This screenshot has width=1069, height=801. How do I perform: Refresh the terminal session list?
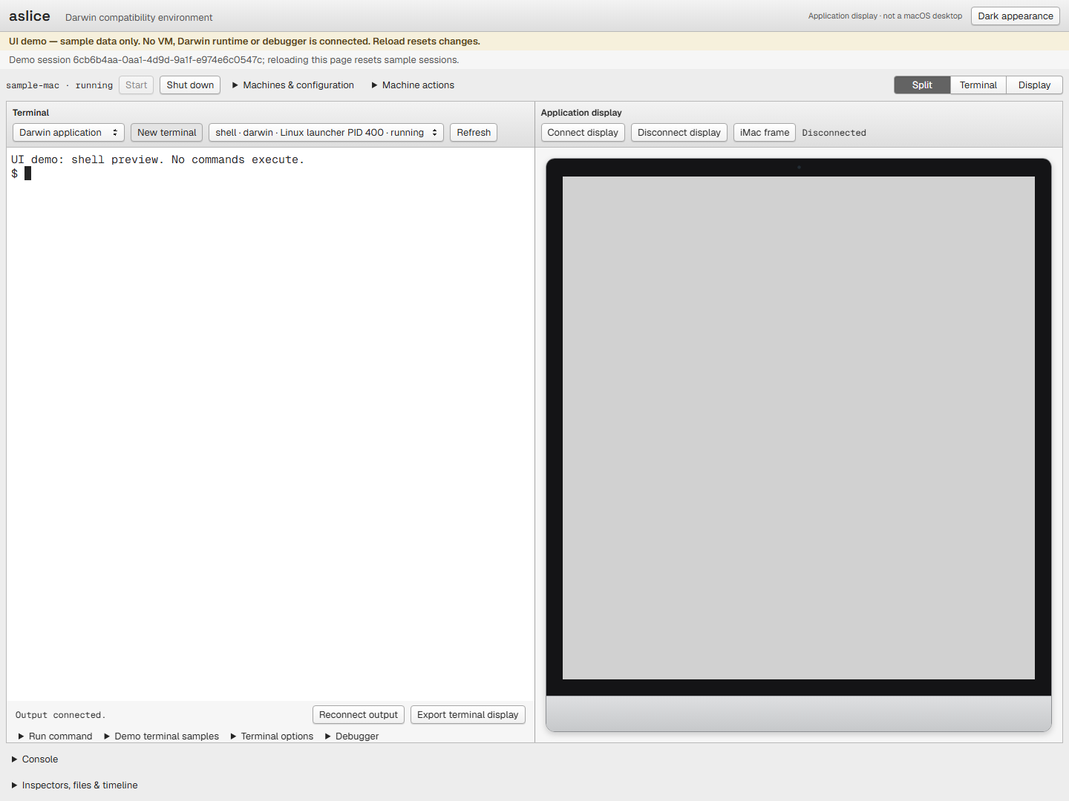(x=474, y=133)
